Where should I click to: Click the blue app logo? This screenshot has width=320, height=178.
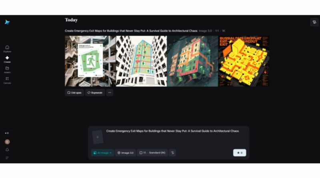click(x=7, y=22)
